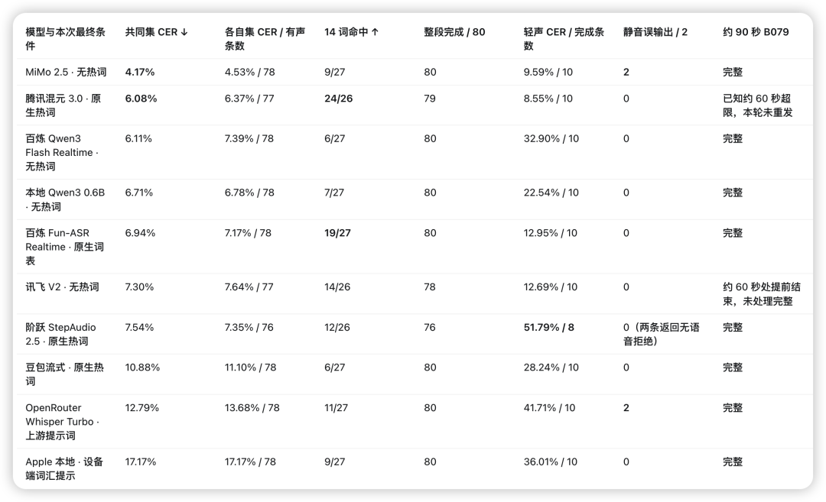Screen dimensions: 826x502
Task: Select the 阶跃 StepAudio 2.5 row label
Action: [60, 334]
